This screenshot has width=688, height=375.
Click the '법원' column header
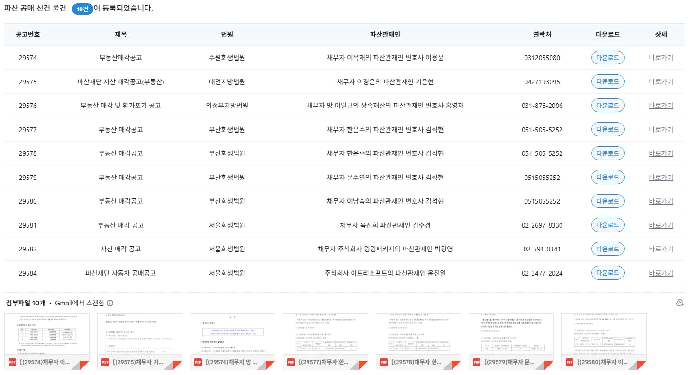point(227,35)
